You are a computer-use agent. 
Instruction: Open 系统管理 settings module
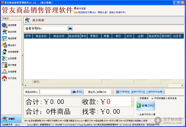click(9, 72)
